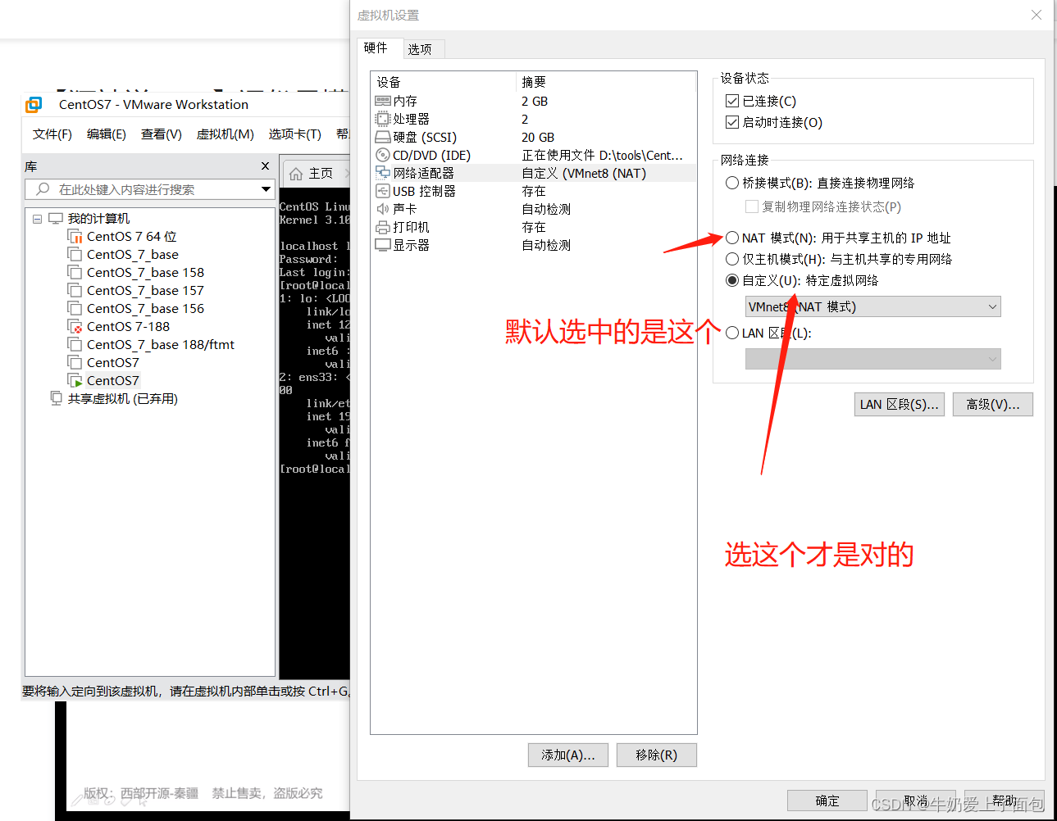This screenshot has height=821, width=1057.
Task: Click the CentOS_7_base 158 VM icon
Action: [x=75, y=272]
